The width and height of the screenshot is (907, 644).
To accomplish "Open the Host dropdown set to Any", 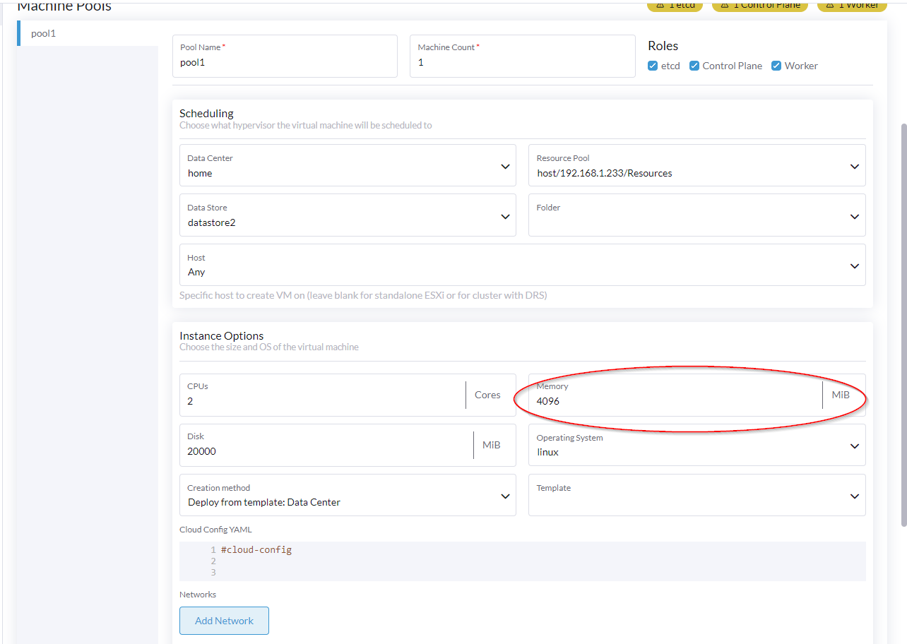I will pos(855,265).
